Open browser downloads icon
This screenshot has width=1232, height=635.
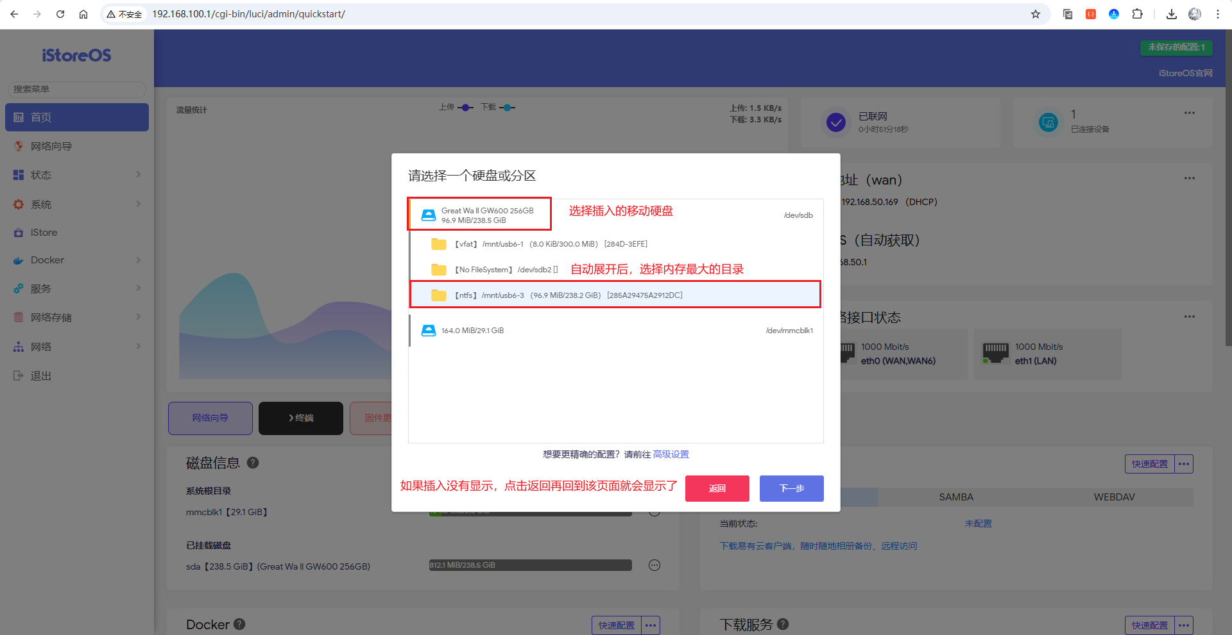pyautogui.click(x=1172, y=14)
